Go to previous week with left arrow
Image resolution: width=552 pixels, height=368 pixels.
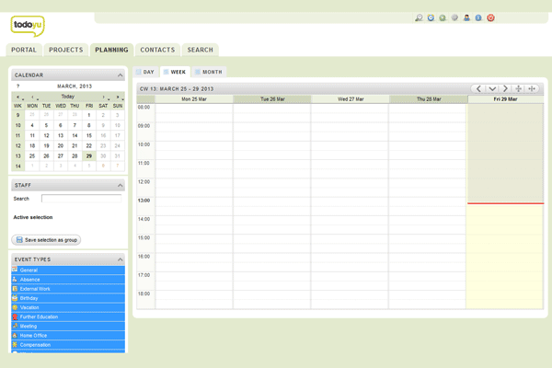[478, 88]
